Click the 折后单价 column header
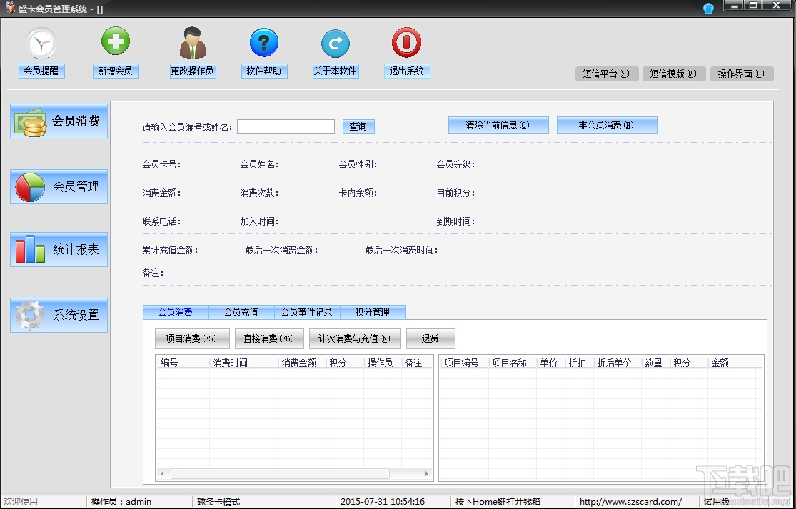Image resolution: width=796 pixels, height=509 pixels. click(x=618, y=363)
